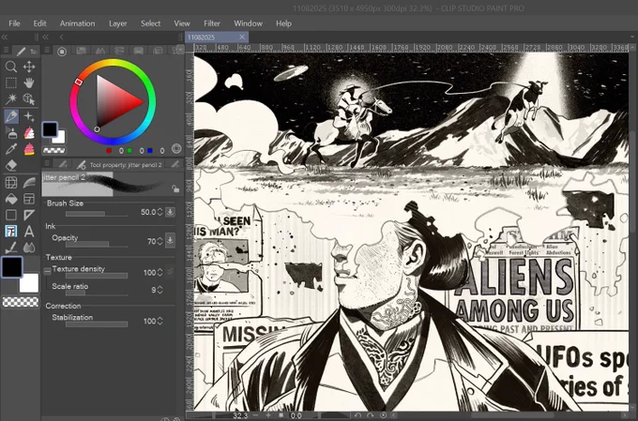The height and width of the screenshot is (421, 638).
Task: Select the Frame border panel tool
Action: 29,199
